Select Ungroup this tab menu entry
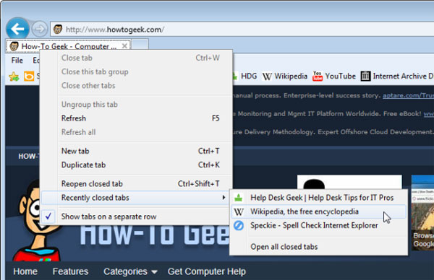The height and width of the screenshot is (280, 434). [x=136, y=104]
